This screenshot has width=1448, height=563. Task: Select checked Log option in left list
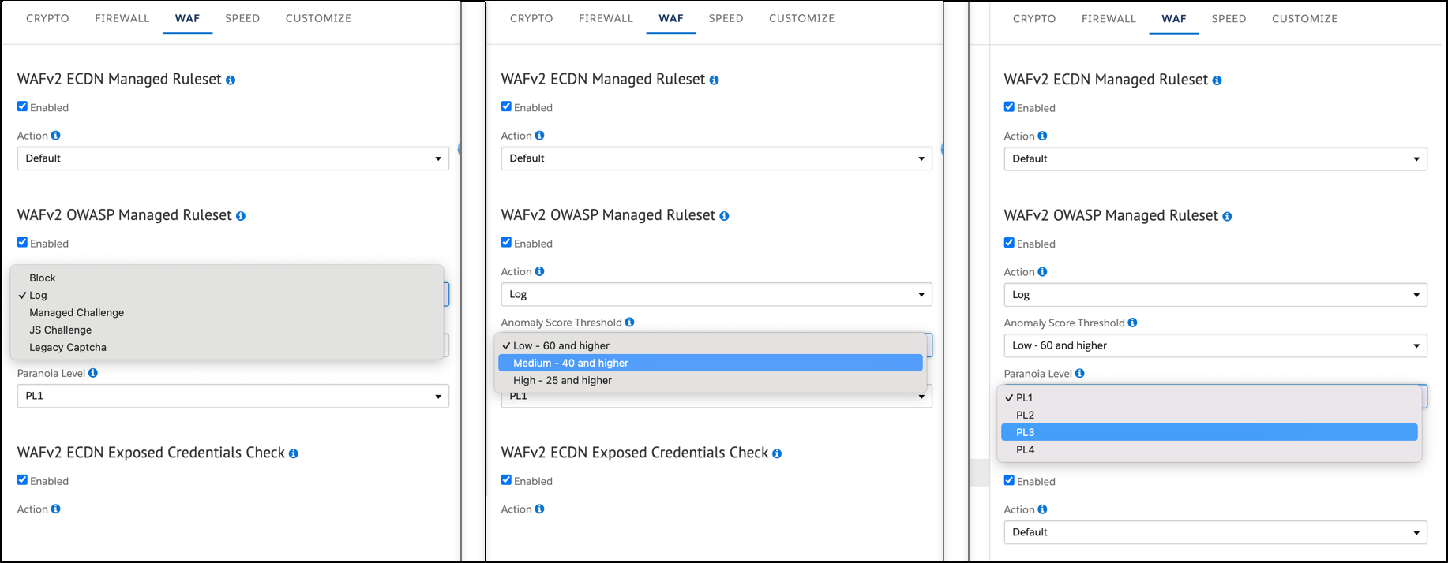click(227, 295)
